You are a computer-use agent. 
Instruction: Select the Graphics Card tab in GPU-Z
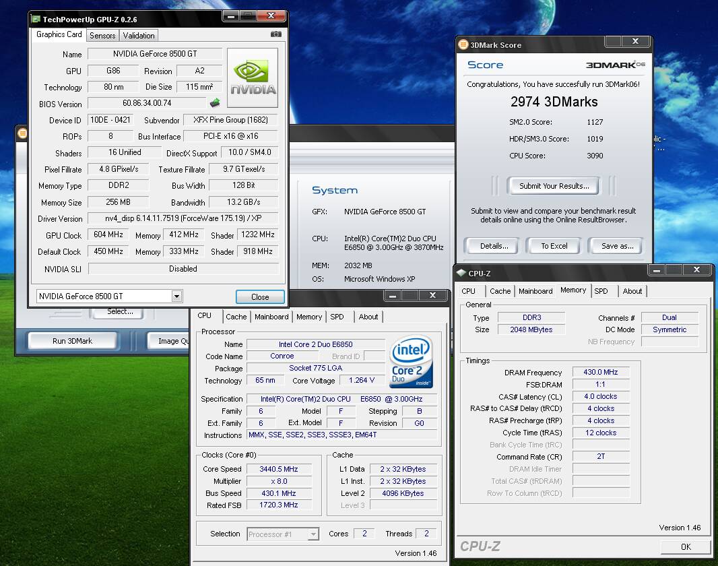(59, 34)
